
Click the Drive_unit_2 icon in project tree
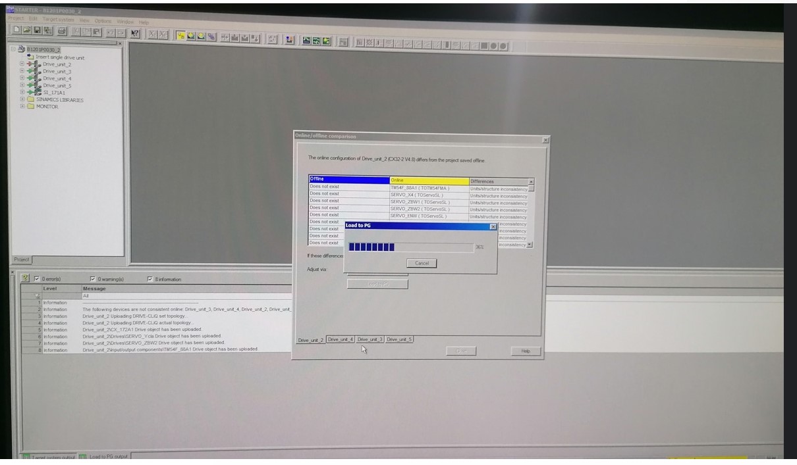coord(34,64)
